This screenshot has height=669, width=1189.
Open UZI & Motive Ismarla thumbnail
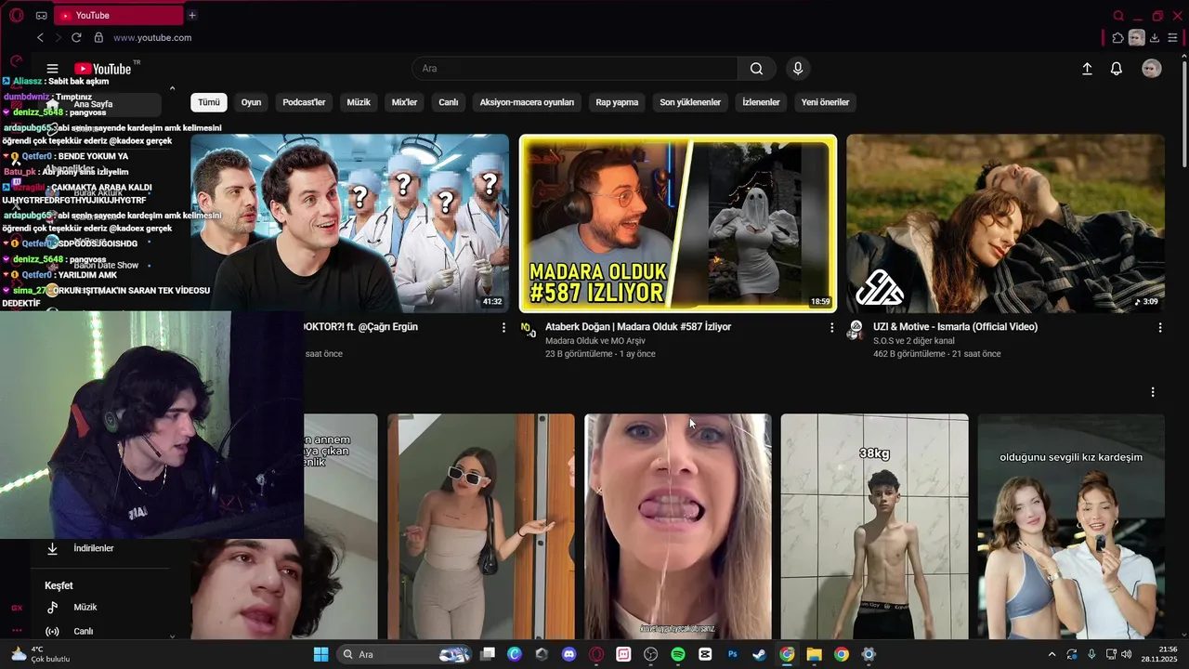(x=1005, y=224)
